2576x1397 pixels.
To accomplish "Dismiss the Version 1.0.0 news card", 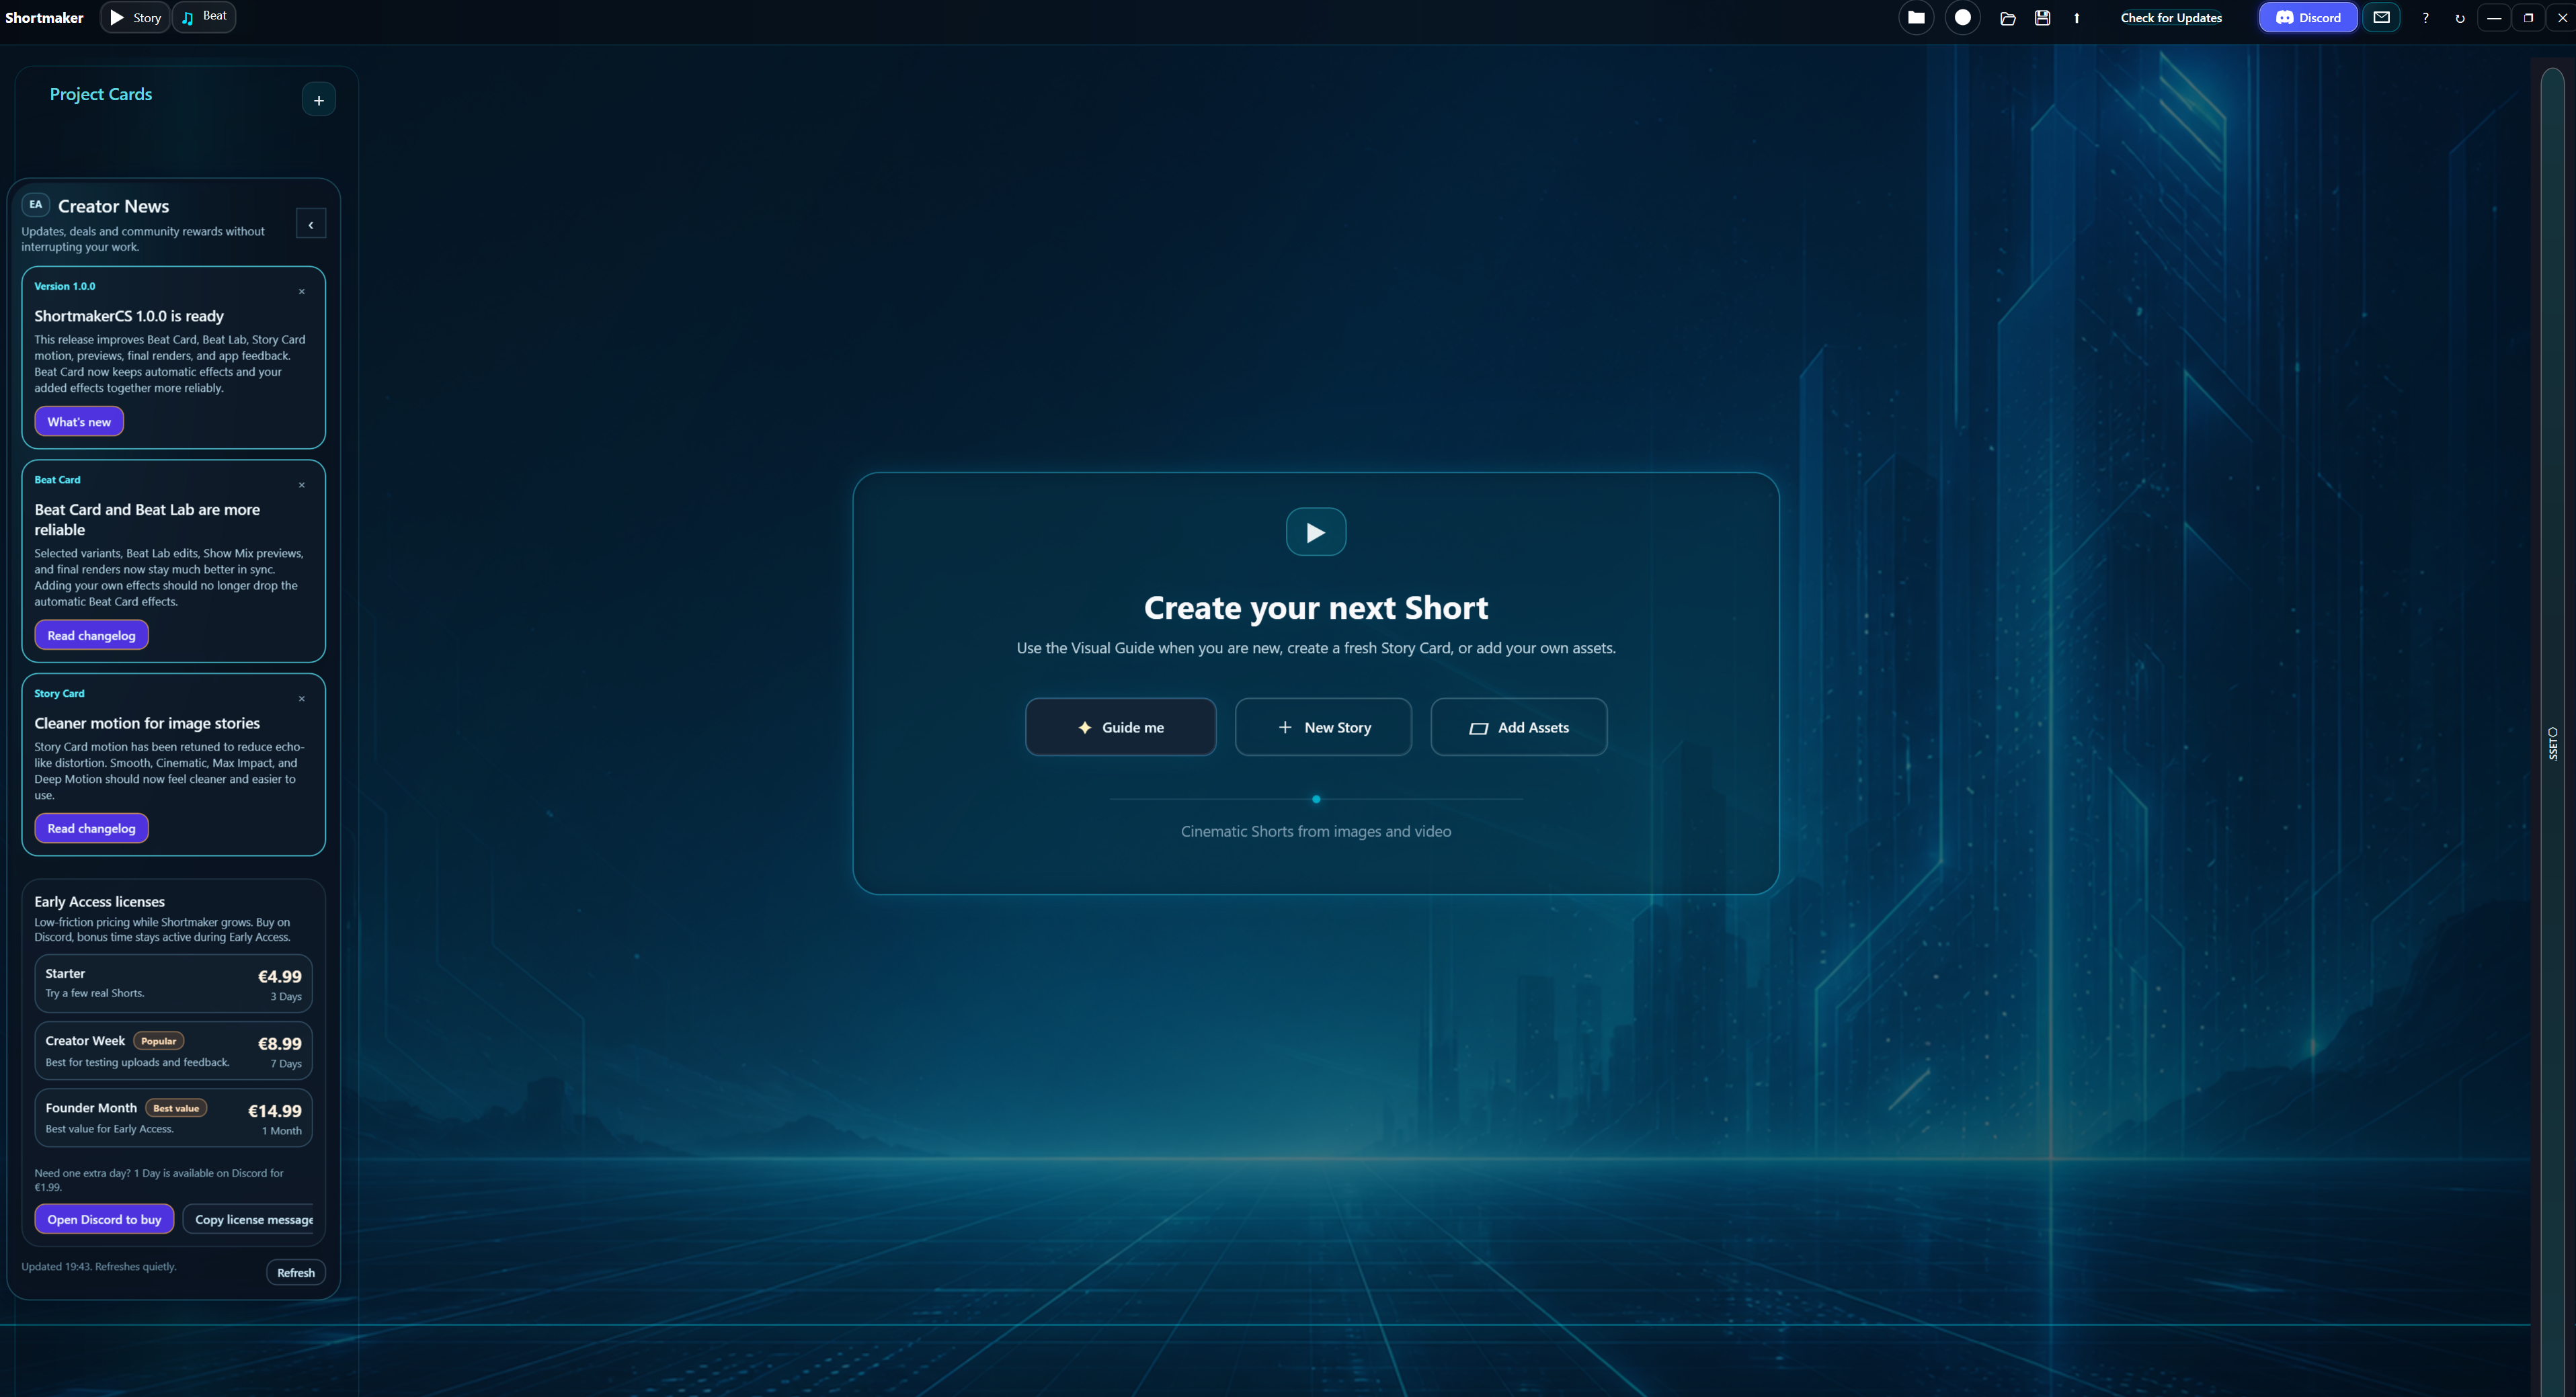I will click(x=301, y=292).
